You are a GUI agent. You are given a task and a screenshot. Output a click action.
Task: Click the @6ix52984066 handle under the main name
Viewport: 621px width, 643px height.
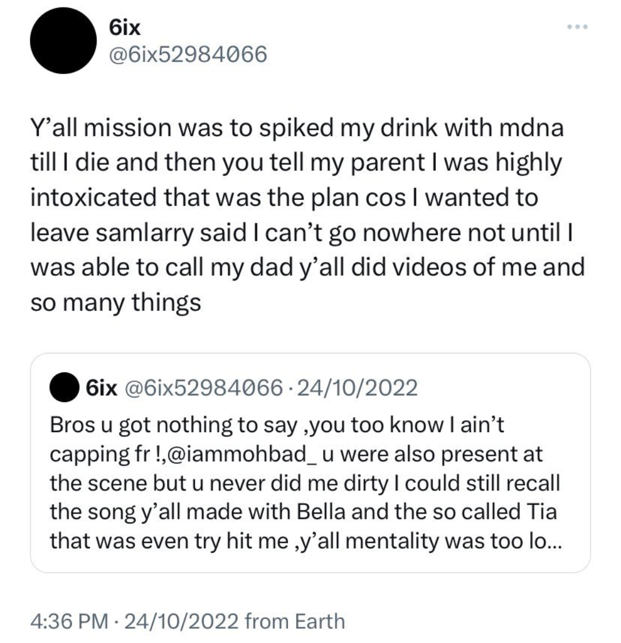pyautogui.click(x=187, y=54)
